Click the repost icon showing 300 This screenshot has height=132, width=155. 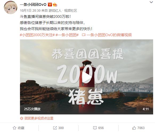point(55,128)
